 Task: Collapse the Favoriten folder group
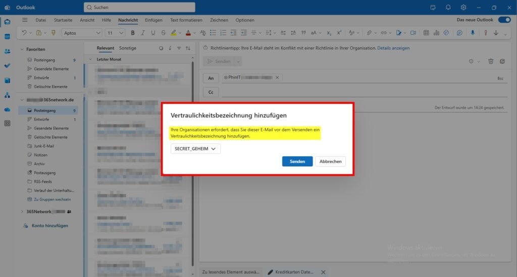[x=22, y=49]
